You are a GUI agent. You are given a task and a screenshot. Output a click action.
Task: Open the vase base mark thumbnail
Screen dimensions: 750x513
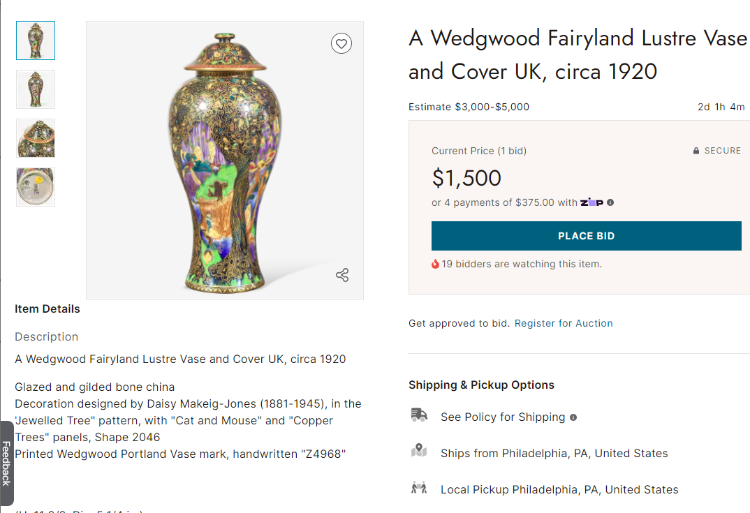coord(36,187)
